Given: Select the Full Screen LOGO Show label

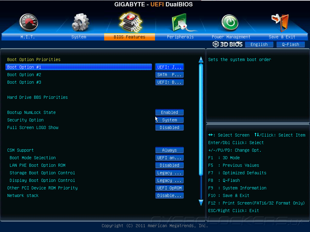Looking at the screenshot, I should pyautogui.click(x=33, y=127).
